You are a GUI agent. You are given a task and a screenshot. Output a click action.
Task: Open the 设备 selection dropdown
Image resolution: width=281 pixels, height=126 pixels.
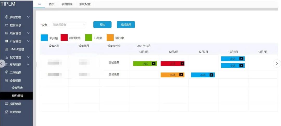tap(69, 25)
